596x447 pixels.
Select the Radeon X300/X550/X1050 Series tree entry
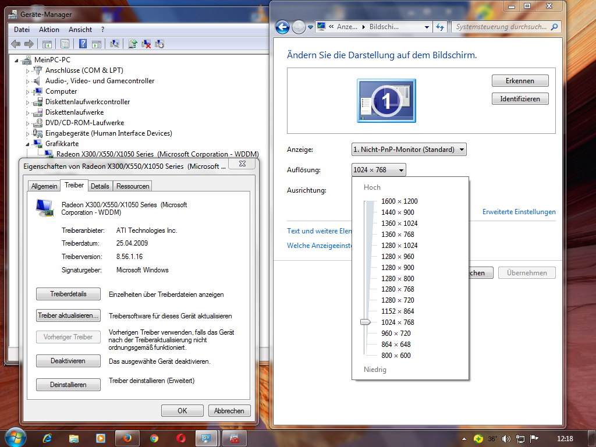(157, 154)
